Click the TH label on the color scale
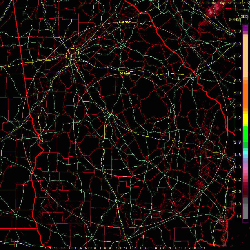Screen dimensions: 250x250 tap(239, 216)
